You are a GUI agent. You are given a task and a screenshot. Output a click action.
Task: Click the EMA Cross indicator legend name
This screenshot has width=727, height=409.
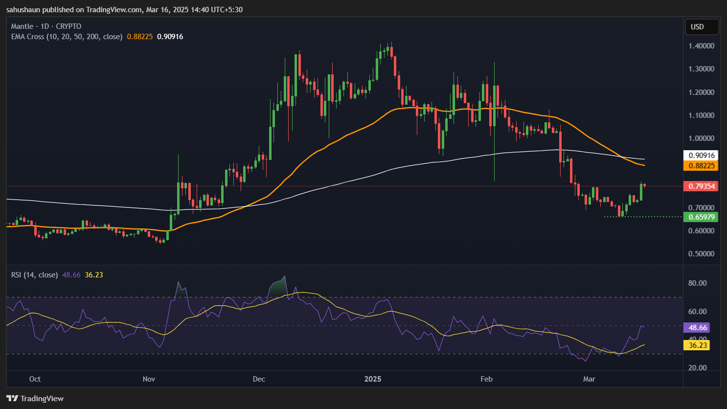pyautogui.click(x=67, y=37)
